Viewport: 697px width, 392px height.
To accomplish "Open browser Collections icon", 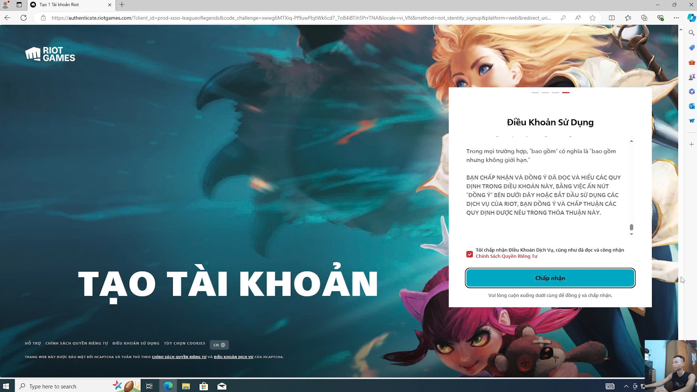I will click(x=644, y=18).
